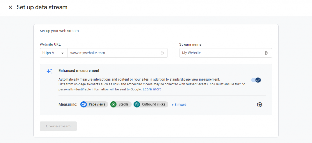Viewport: 312px width, 143px height.
Task: Select the Outbound clicks chip label
Action: [x=154, y=104]
